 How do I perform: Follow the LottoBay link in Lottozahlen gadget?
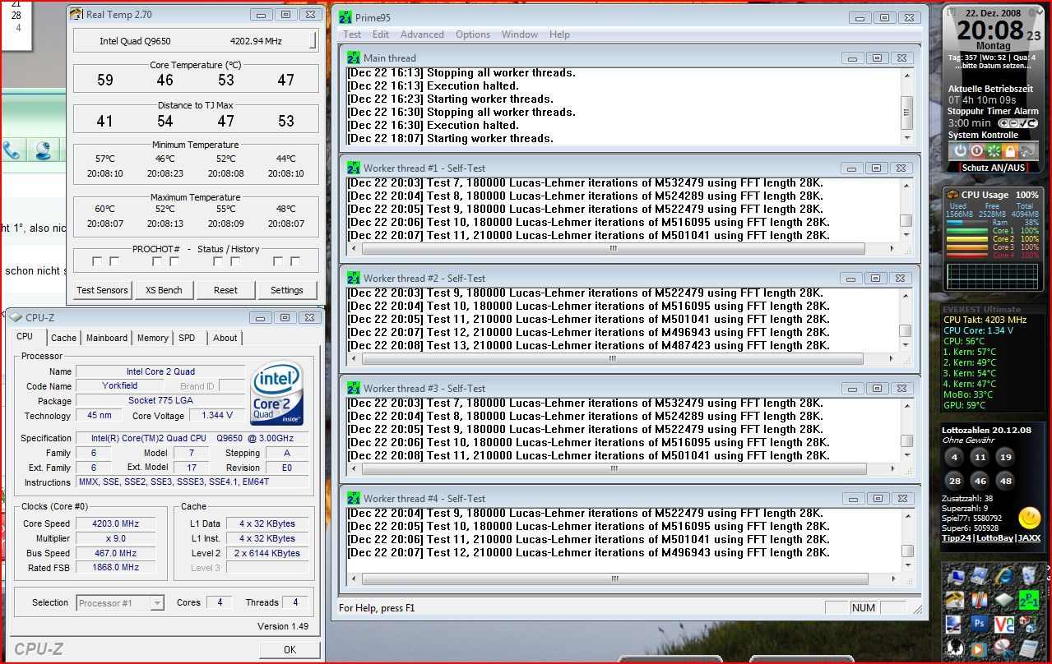click(x=994, y=538)
